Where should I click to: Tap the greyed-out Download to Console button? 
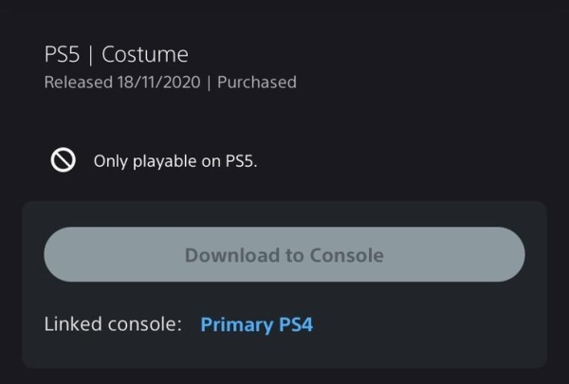click(x=284, y=254)
